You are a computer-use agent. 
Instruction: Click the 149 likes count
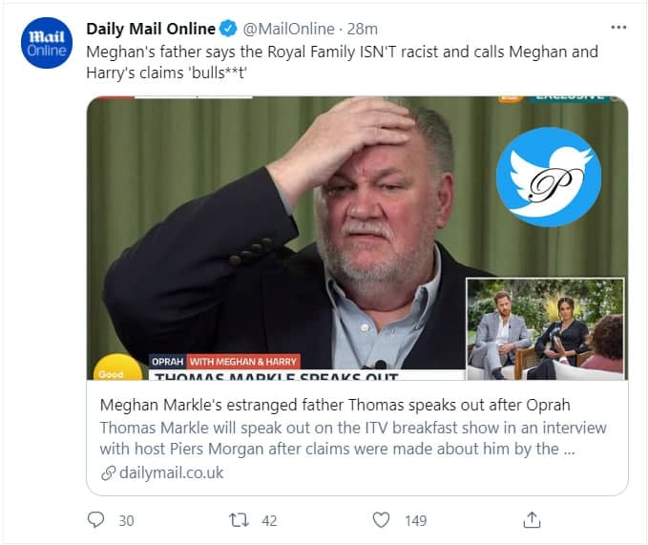pyautogui.click(x=415, y=520)
